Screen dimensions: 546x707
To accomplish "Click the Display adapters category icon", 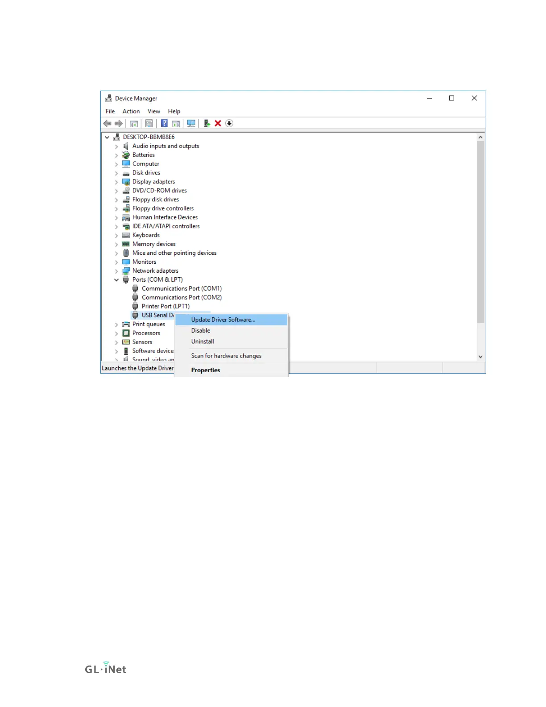I will tap(126, 182).
